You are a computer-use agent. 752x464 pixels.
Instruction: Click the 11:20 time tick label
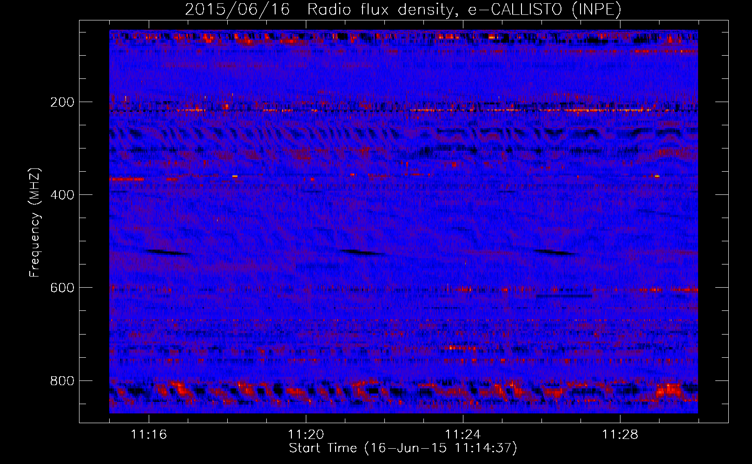coord(306,435)
